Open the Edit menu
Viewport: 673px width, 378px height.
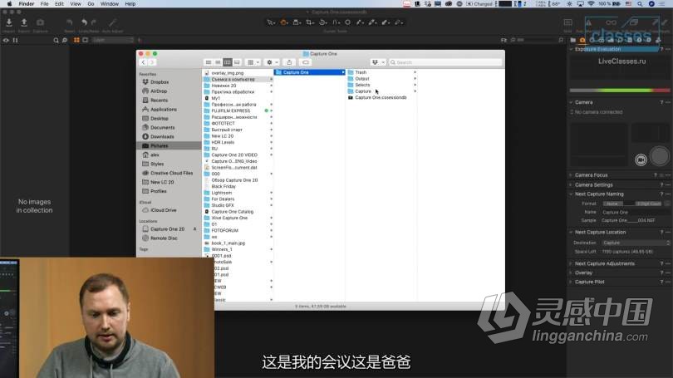[59, 4]
